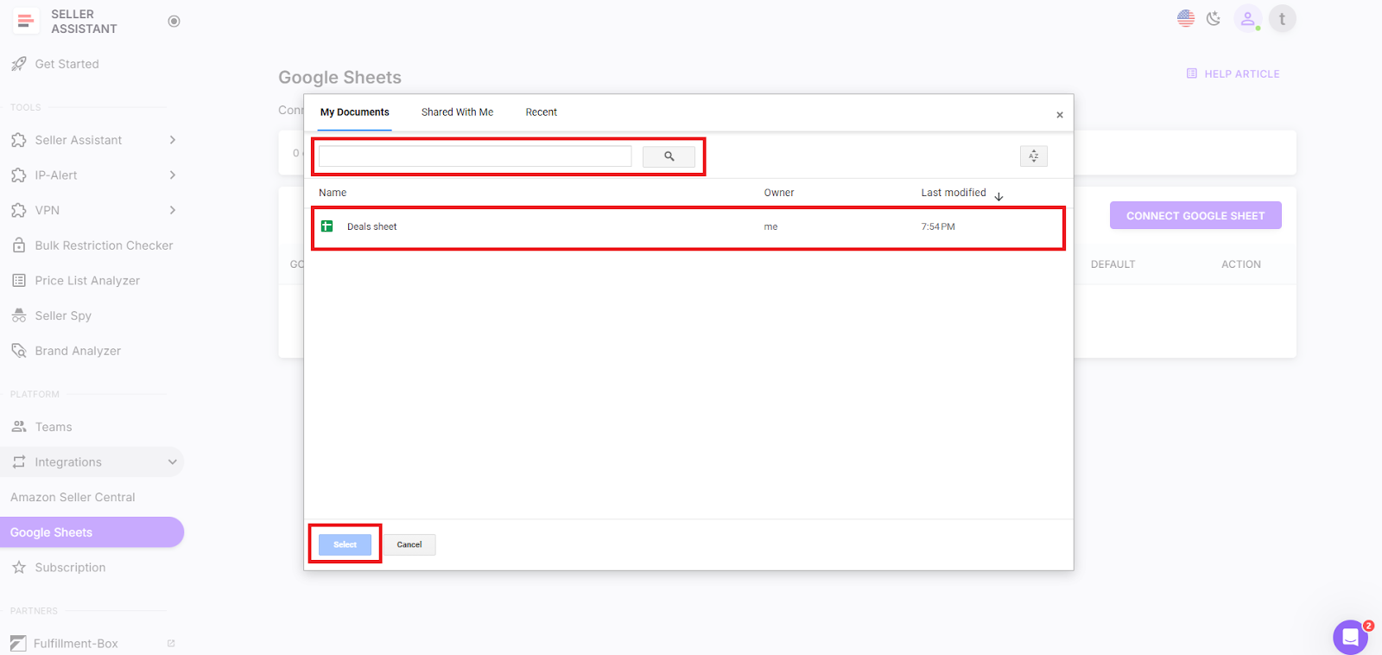Click the magnifier search button
Screen dimensions: 1382x655
[669, 156]
